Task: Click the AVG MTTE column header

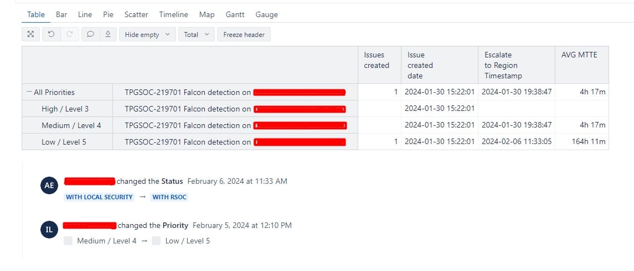Action: [579, 55]
